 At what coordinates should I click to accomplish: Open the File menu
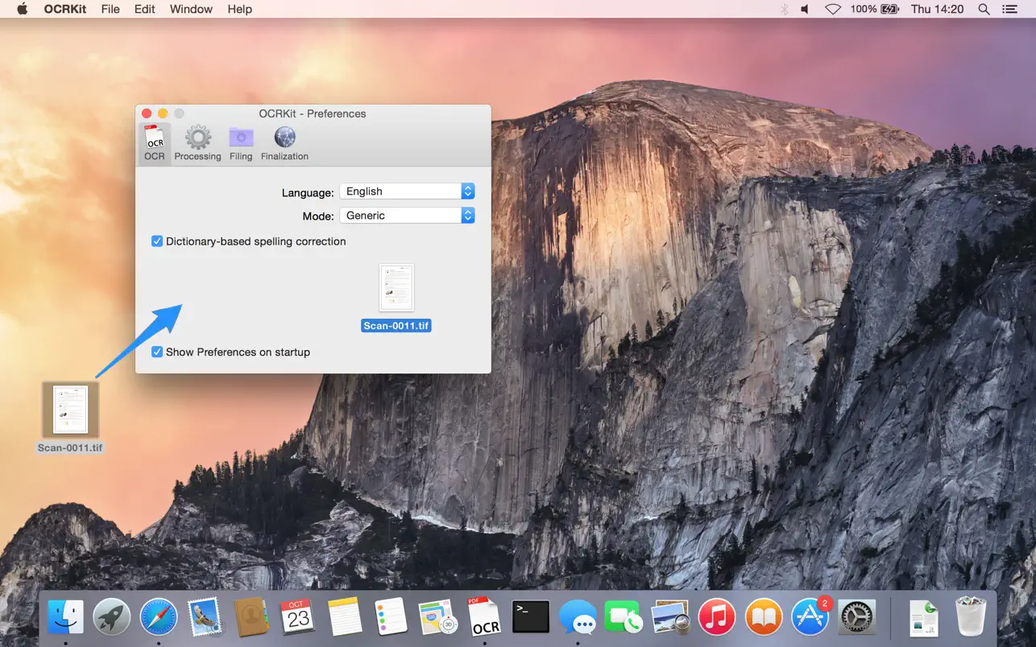click(x=110, y=9)
